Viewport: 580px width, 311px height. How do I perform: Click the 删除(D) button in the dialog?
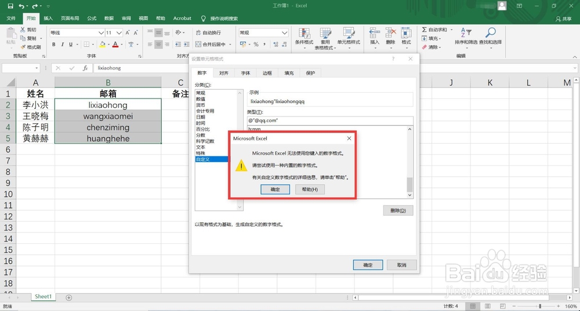click(x=398, y=211)
